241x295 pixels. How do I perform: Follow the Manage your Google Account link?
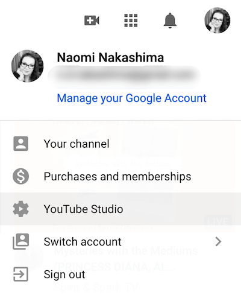pos(131,98)
